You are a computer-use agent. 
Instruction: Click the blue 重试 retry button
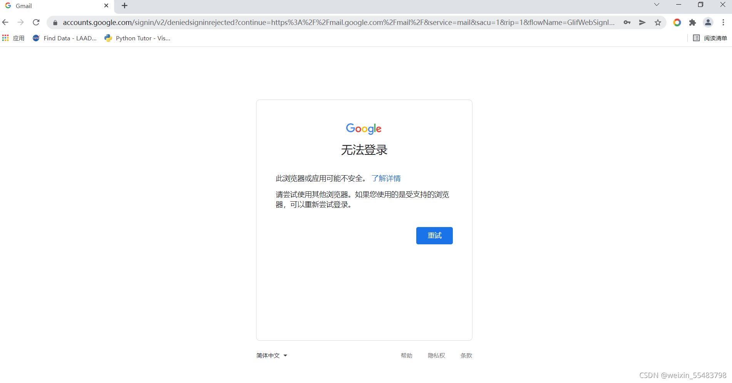(434, 235)
